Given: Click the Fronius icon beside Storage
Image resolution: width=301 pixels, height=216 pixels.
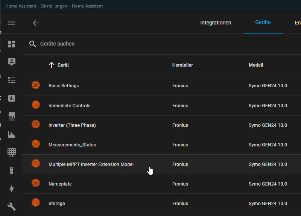Looking at the screenshot, I should point(36,204).
